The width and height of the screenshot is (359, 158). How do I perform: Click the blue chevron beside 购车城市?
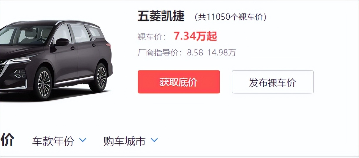[154, 140]
